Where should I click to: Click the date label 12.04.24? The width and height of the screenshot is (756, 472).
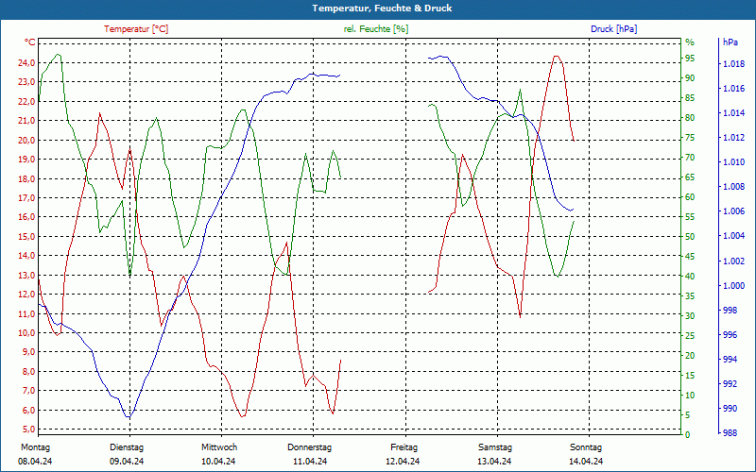pos(403,462)
